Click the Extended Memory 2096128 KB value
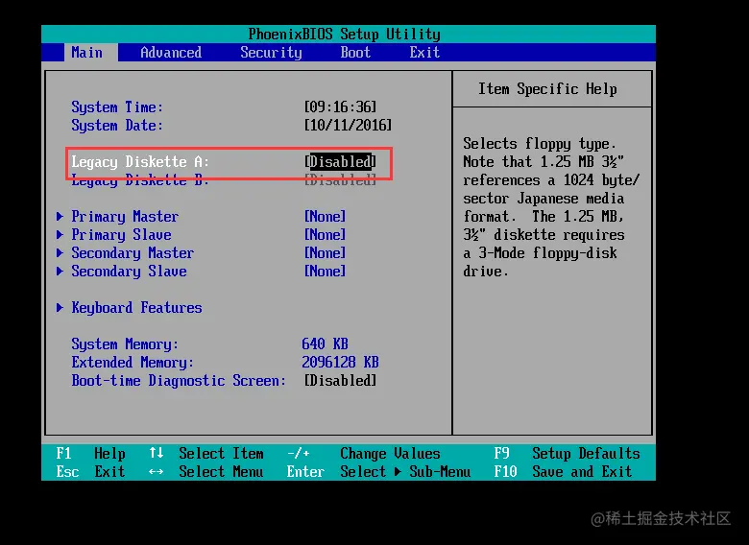 (x=340, y=363)
